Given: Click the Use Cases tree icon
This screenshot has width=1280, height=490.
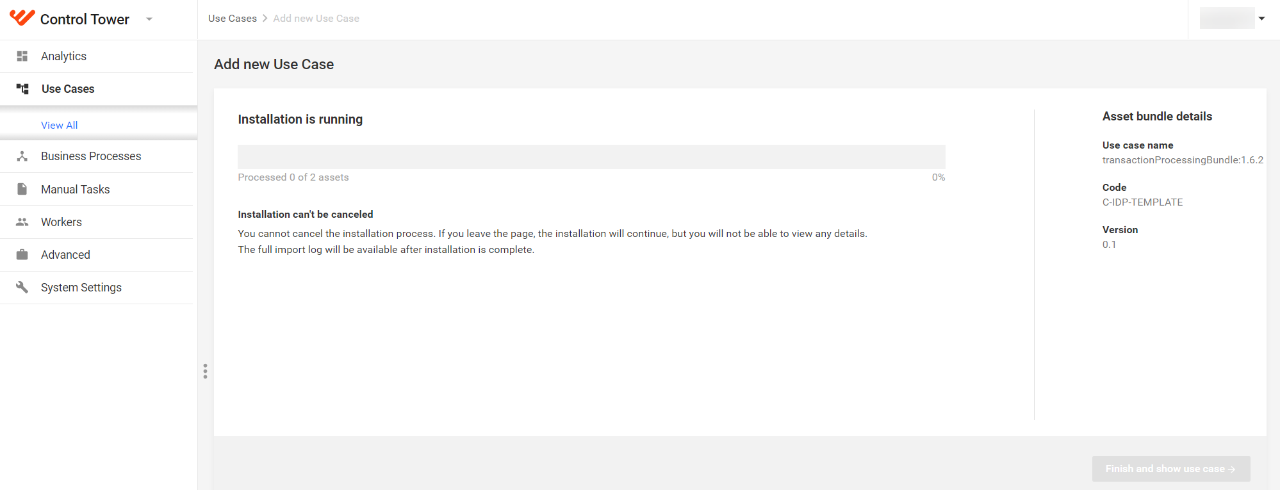Looking at the screenshot, I should pos(22,89).
